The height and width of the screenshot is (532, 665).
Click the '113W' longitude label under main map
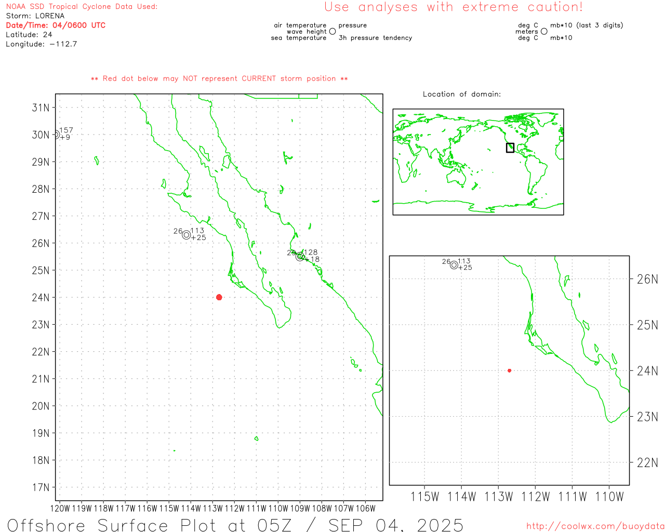(x=212, y=509)
